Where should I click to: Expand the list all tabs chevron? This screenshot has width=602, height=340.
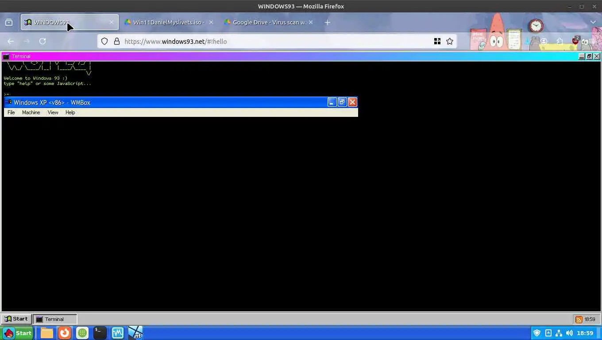tap(593, 22)
